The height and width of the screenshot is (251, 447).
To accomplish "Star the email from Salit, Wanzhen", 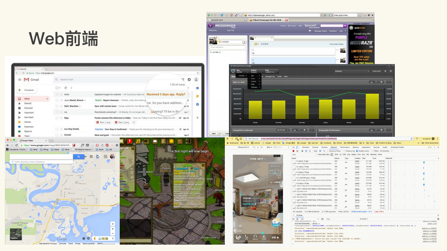I will point(61,106).
